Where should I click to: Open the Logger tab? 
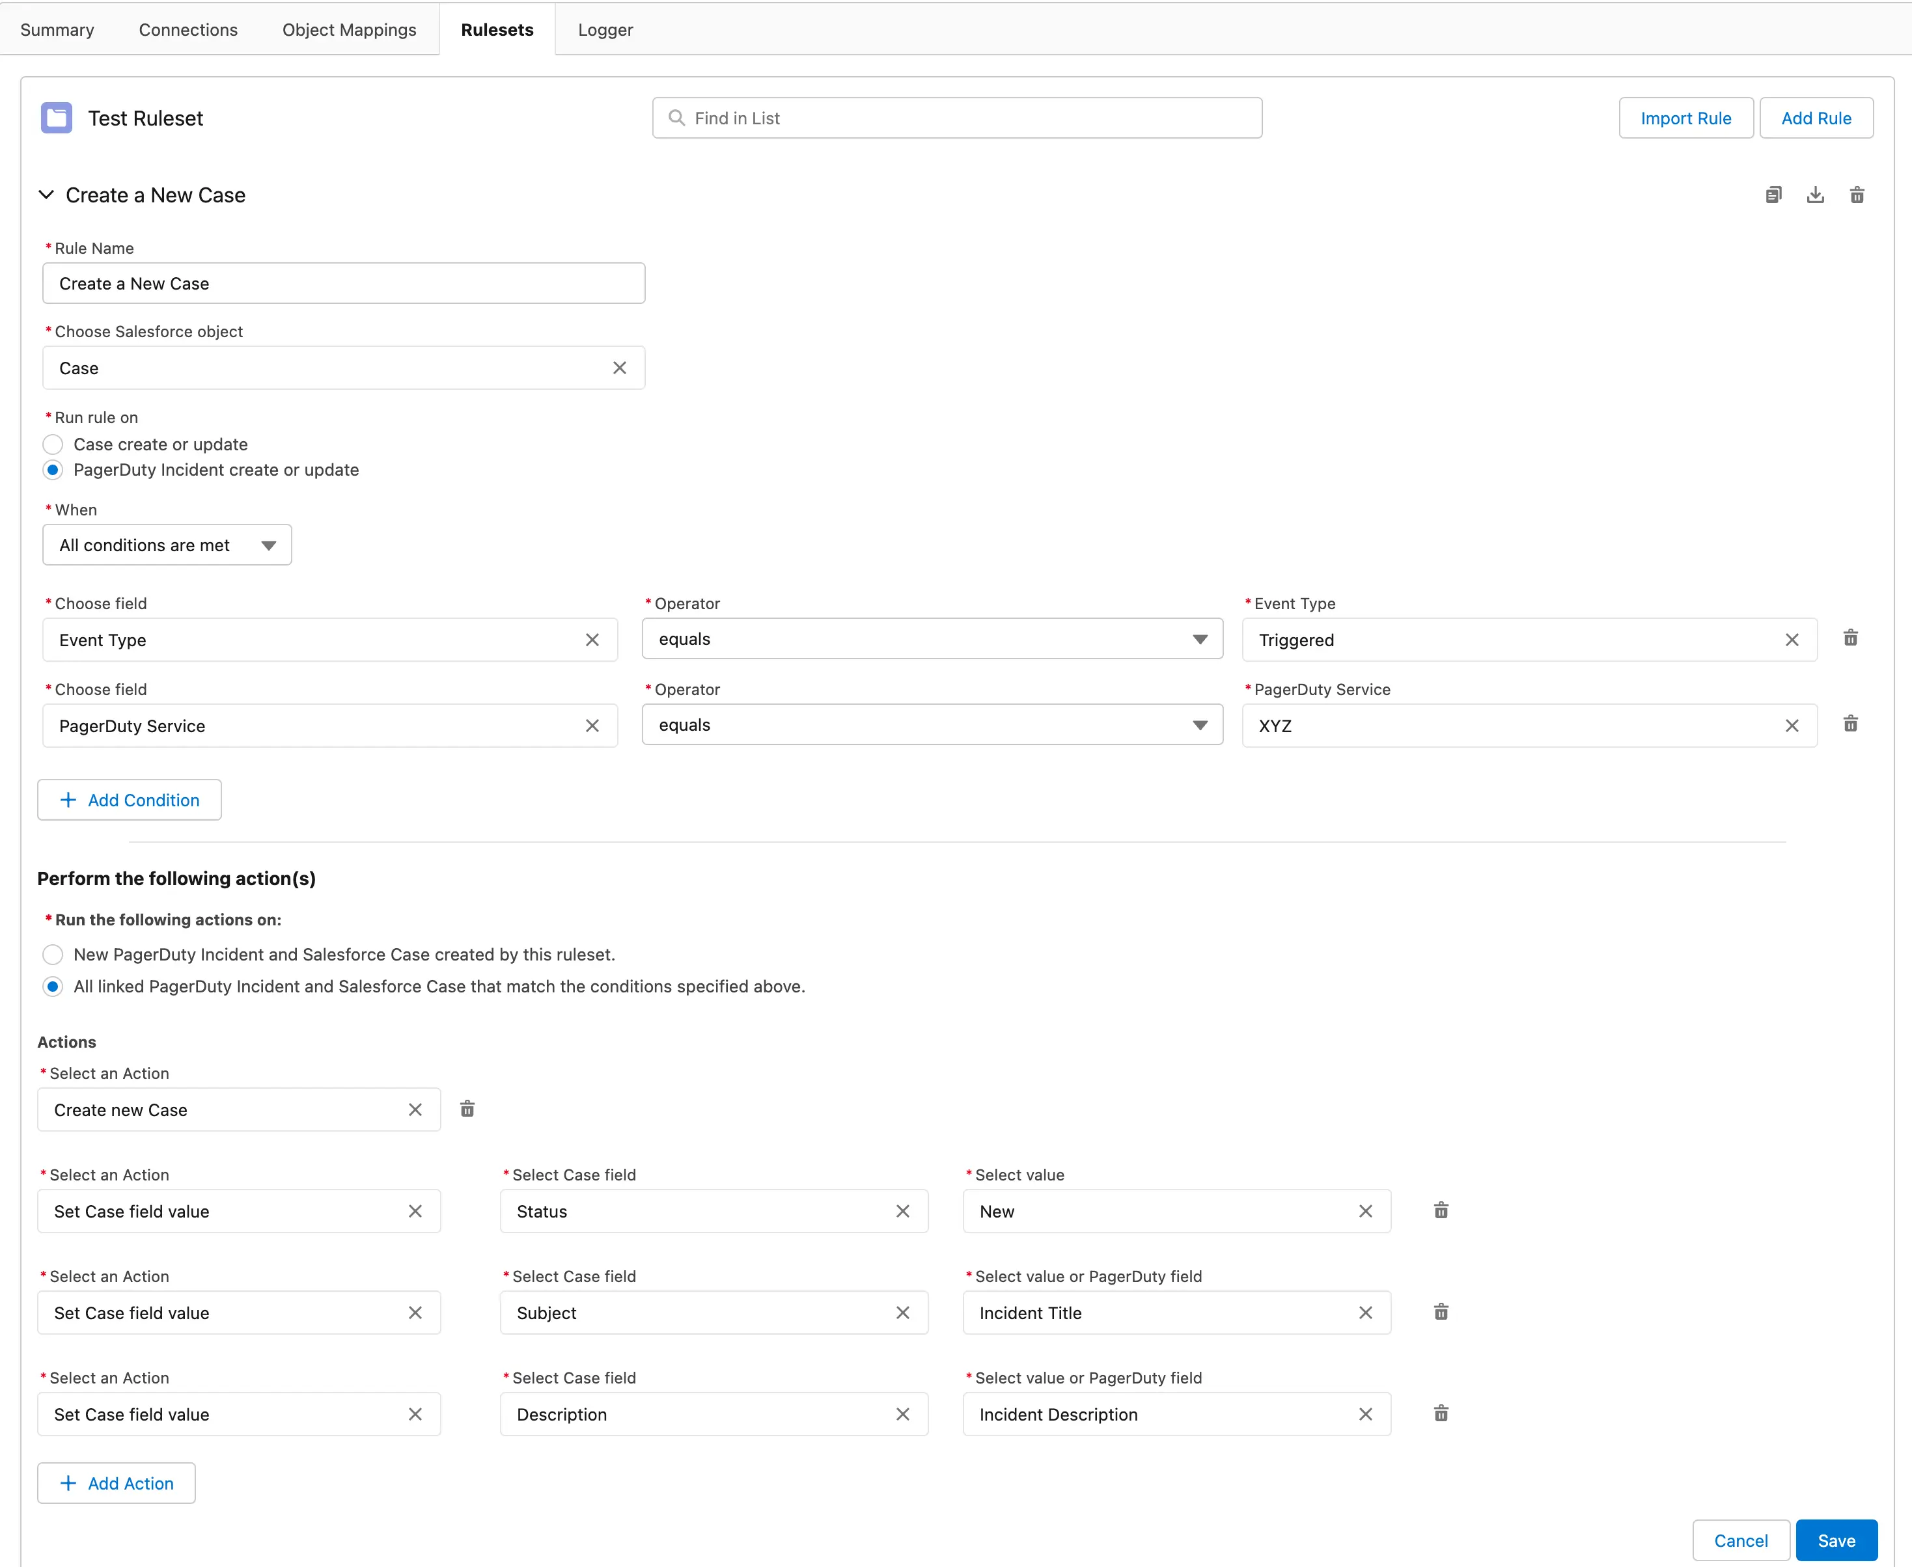[x=604, y=30]
